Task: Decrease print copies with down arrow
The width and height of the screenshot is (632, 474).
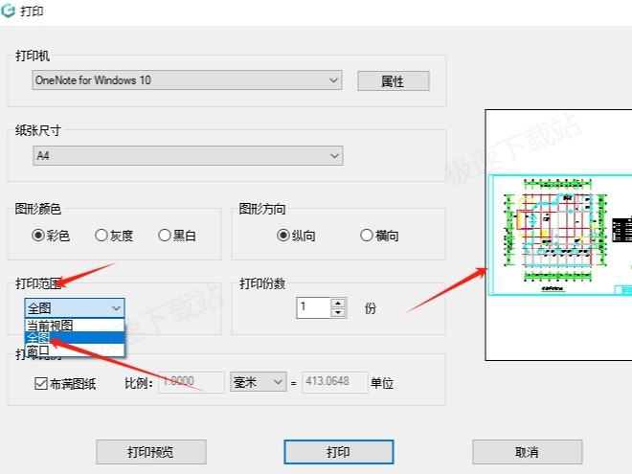Action: click(338, 313)
